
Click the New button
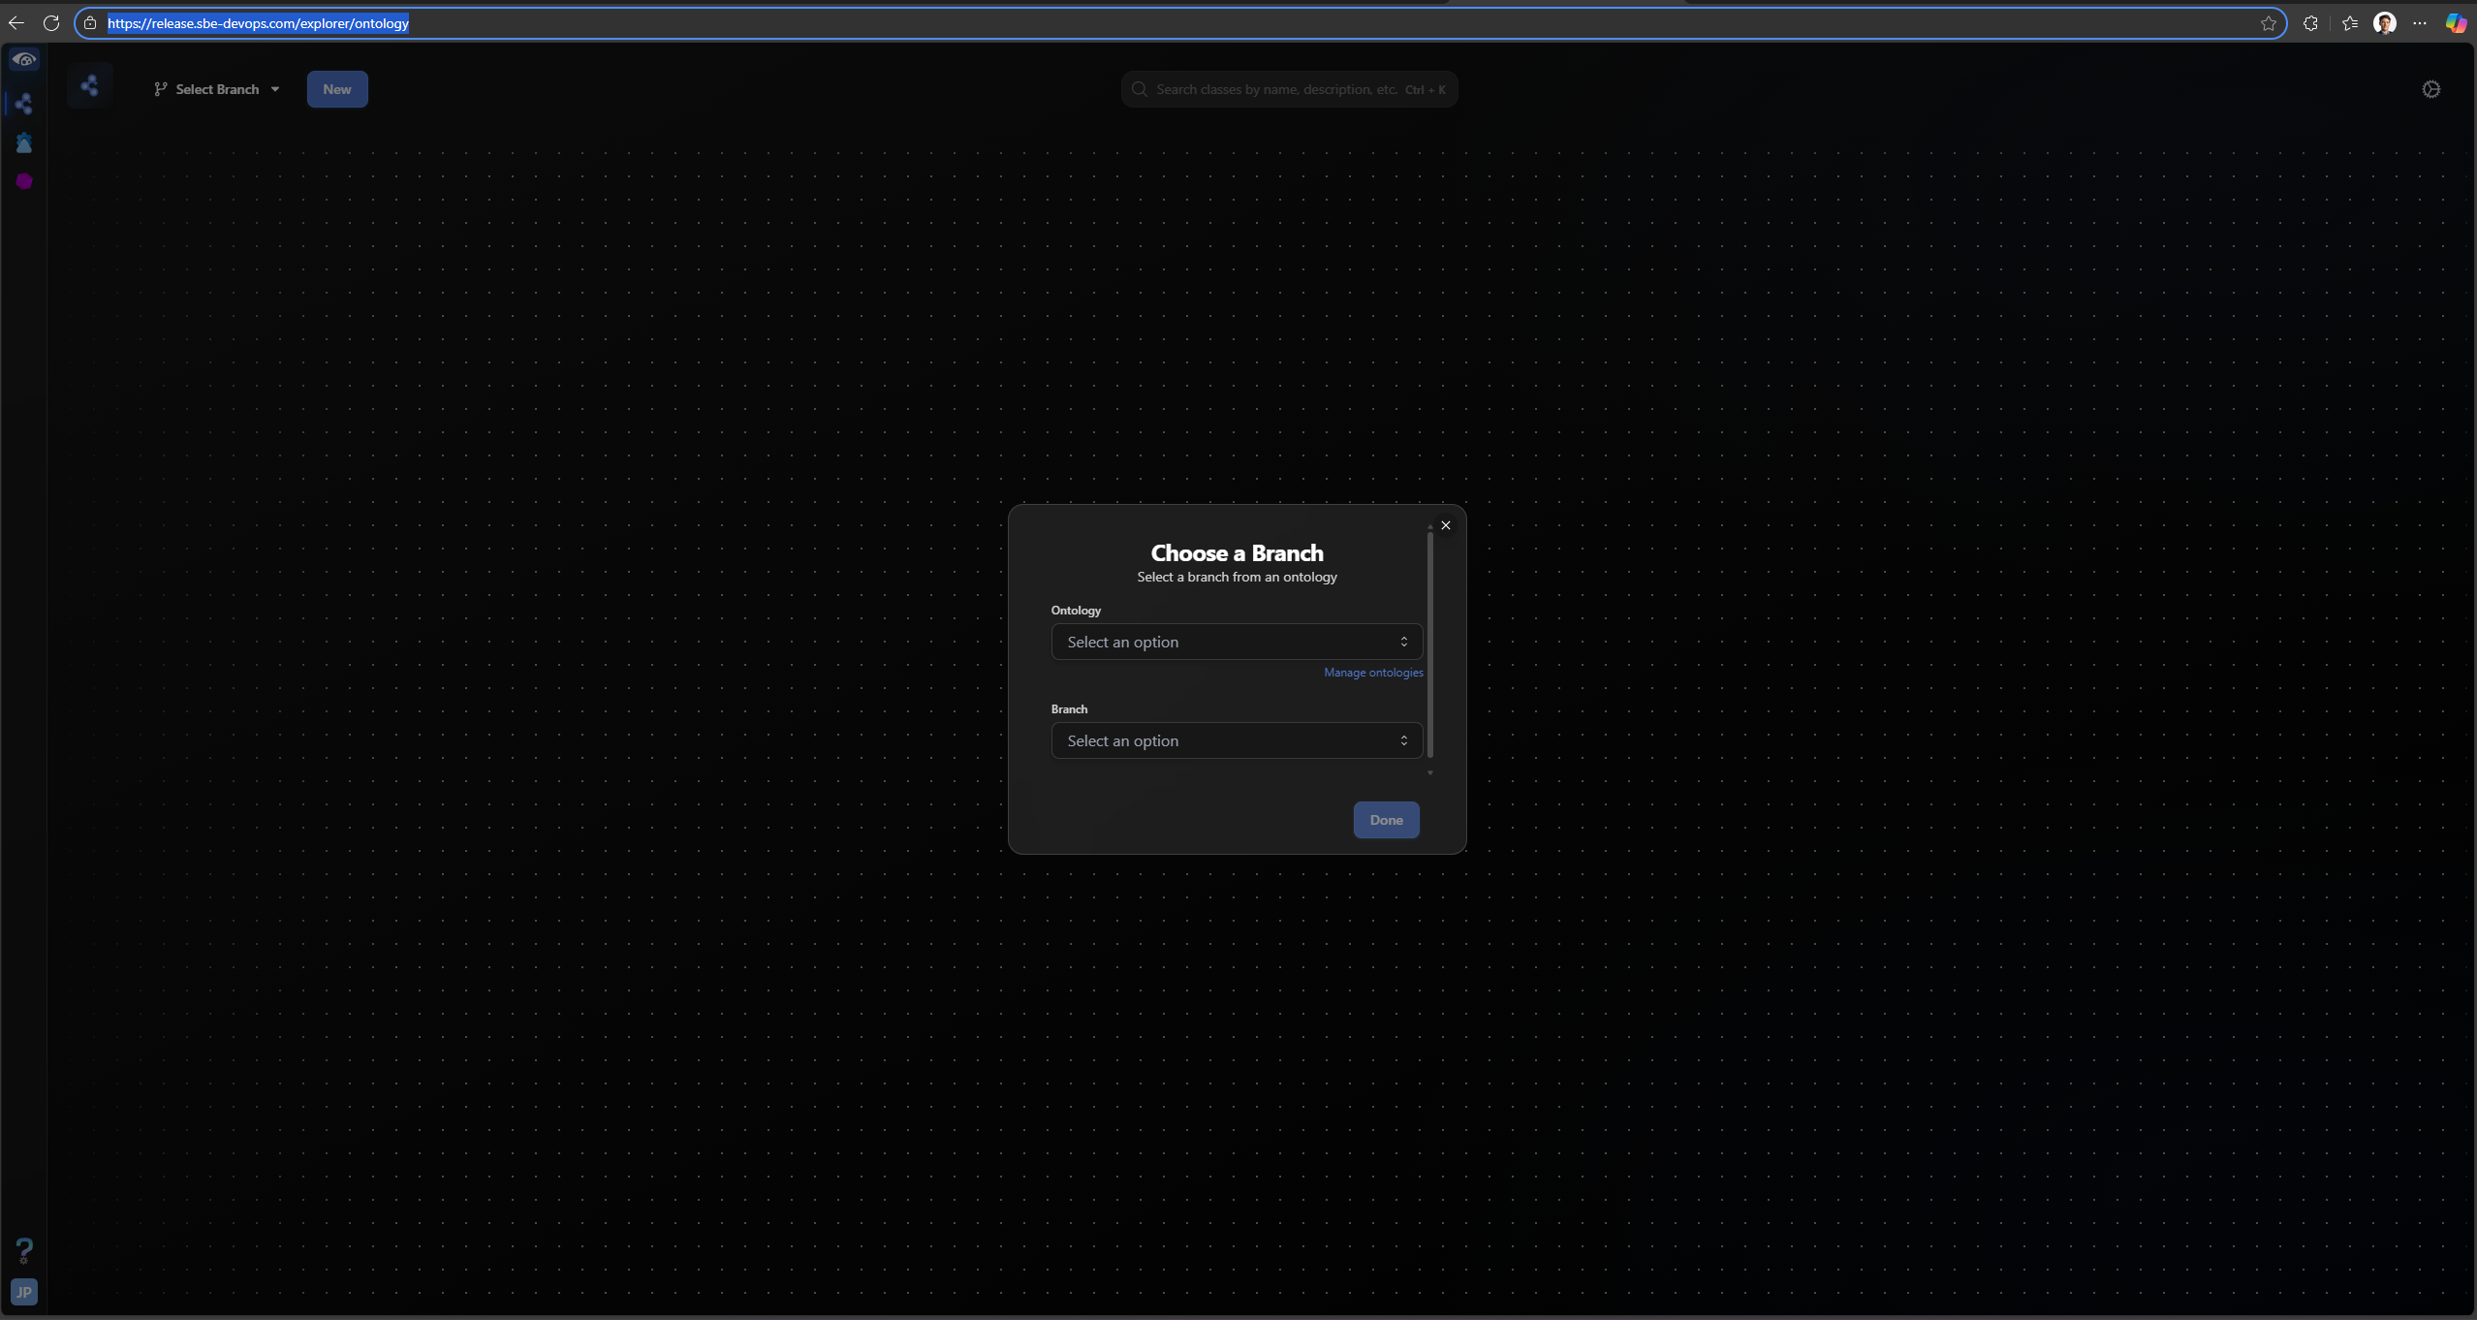[x=337, y=89]
